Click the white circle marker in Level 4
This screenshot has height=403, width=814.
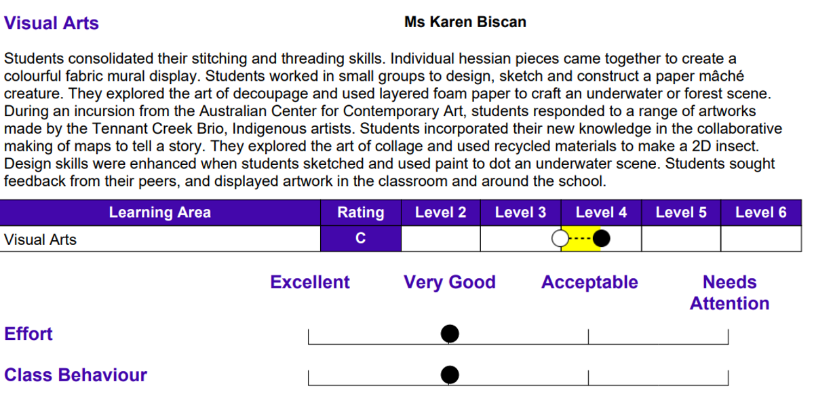click(560, 239)
